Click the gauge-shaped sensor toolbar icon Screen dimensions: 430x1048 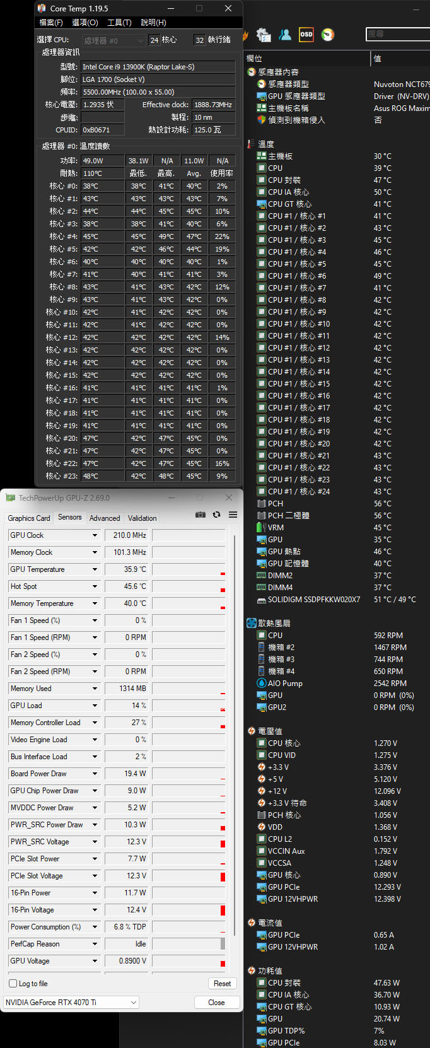coord(328,34)
